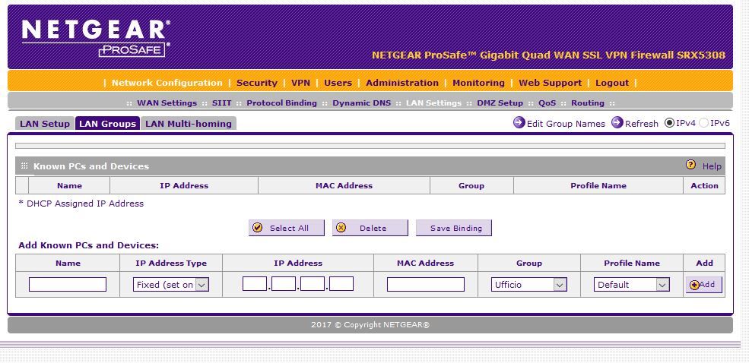Switch to the LAN Setup tab

pyautogui.click(x=45, y=124)
